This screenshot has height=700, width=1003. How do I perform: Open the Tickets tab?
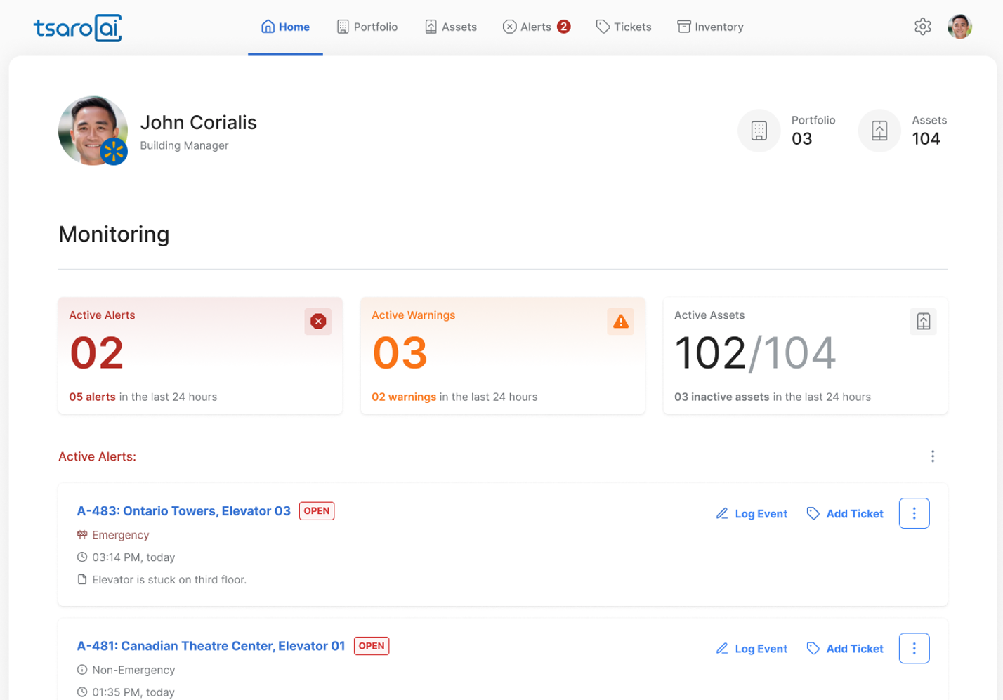click(x=624, y=27)
